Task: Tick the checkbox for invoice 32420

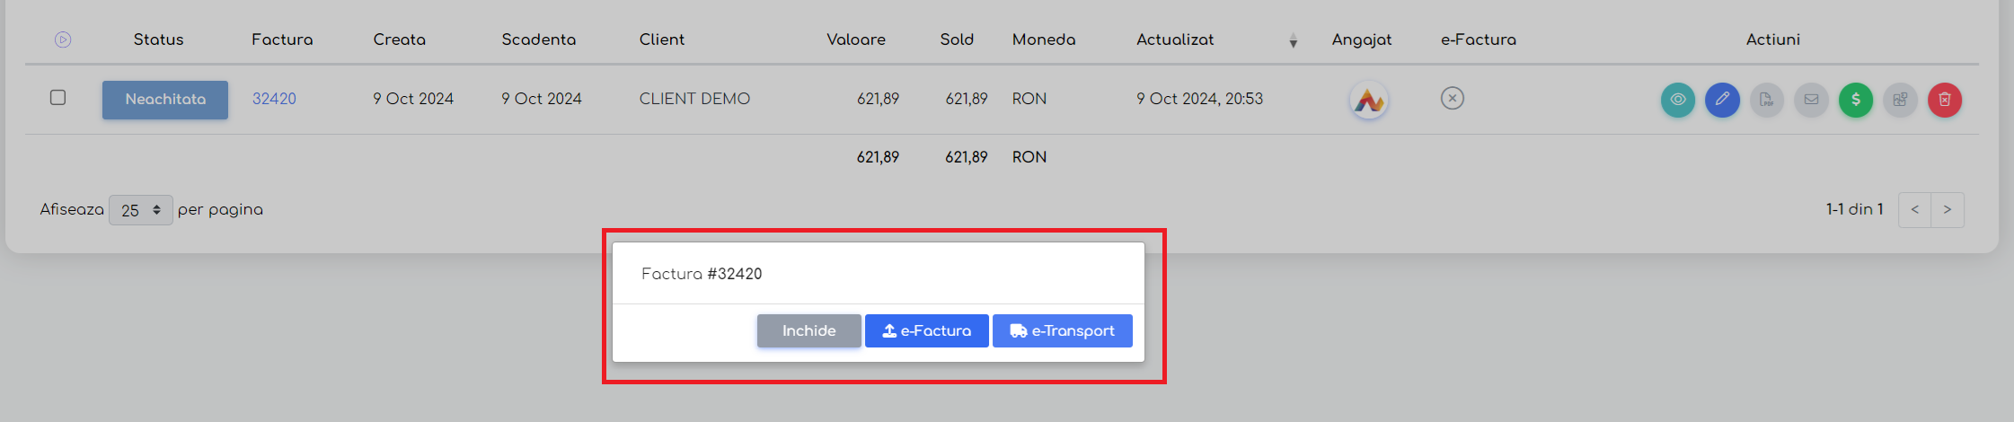Action: point(58,97)
